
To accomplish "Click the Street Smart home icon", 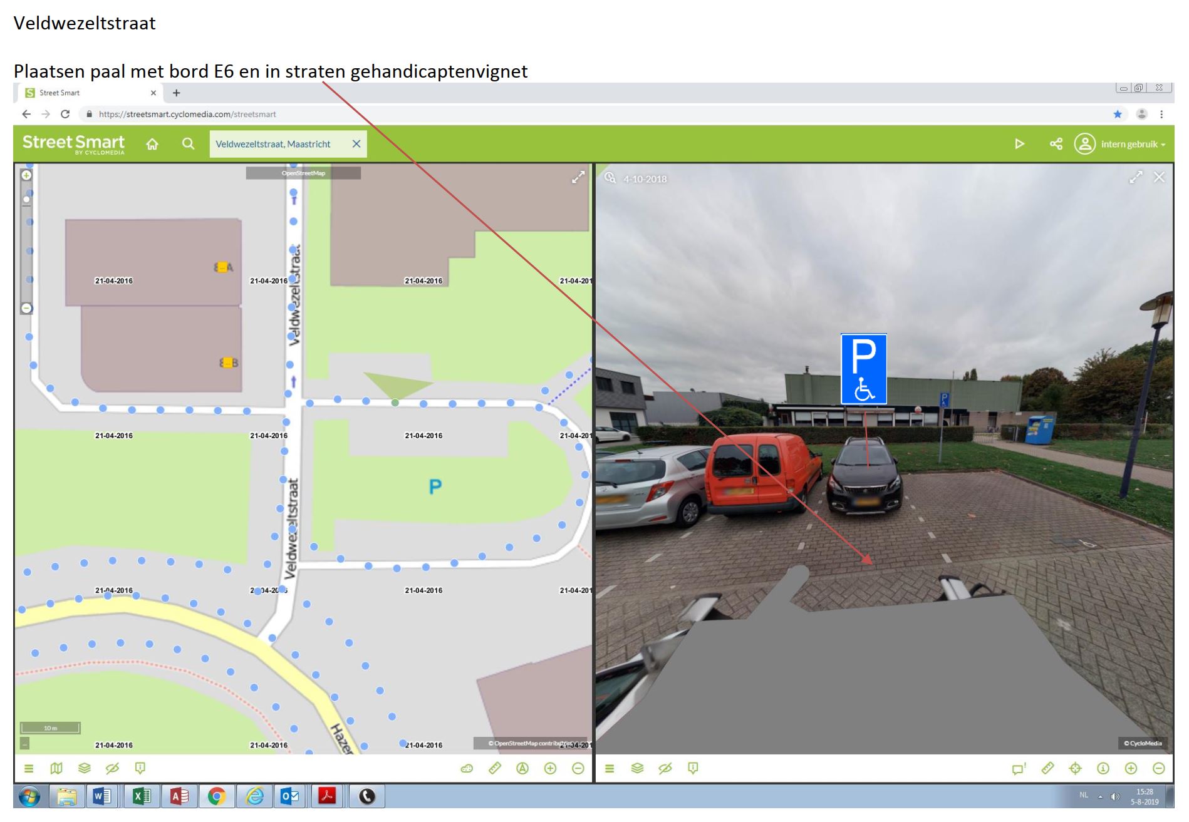I will pos(152,144).
